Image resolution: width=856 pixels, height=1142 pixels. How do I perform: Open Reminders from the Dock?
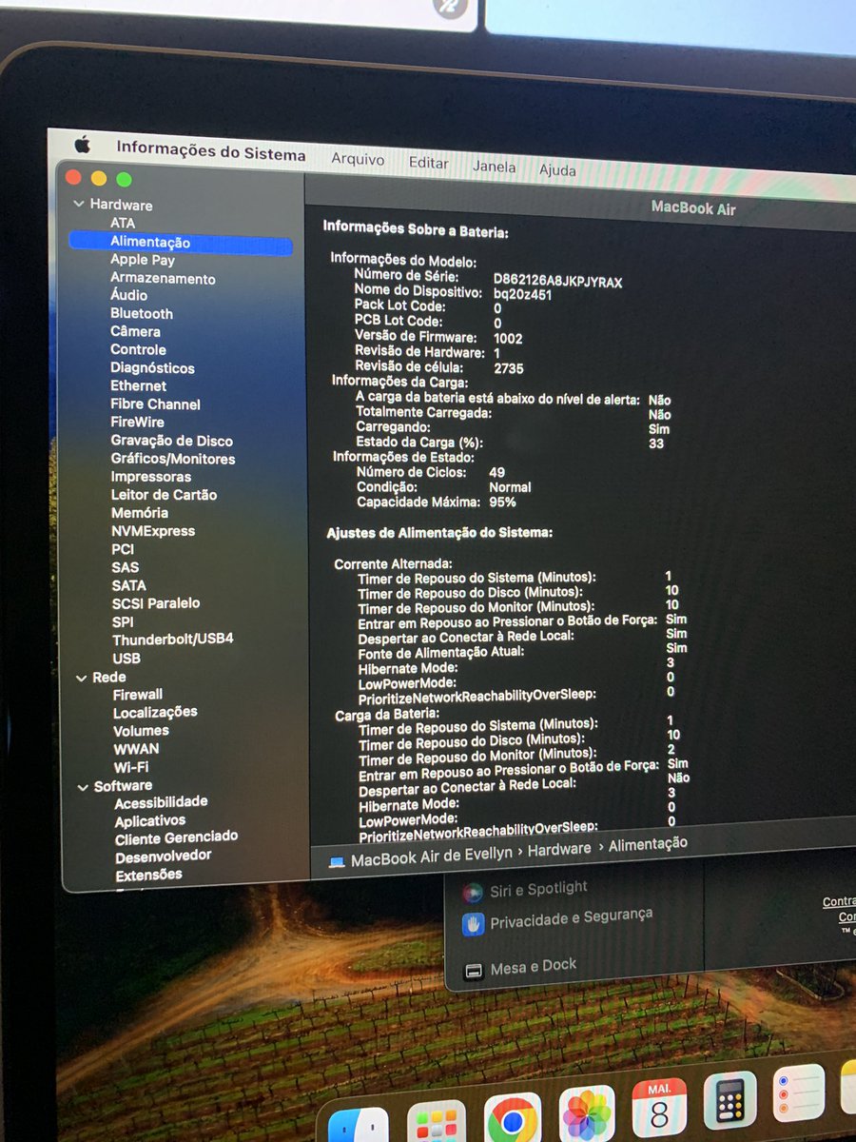tap(799, 1093)
